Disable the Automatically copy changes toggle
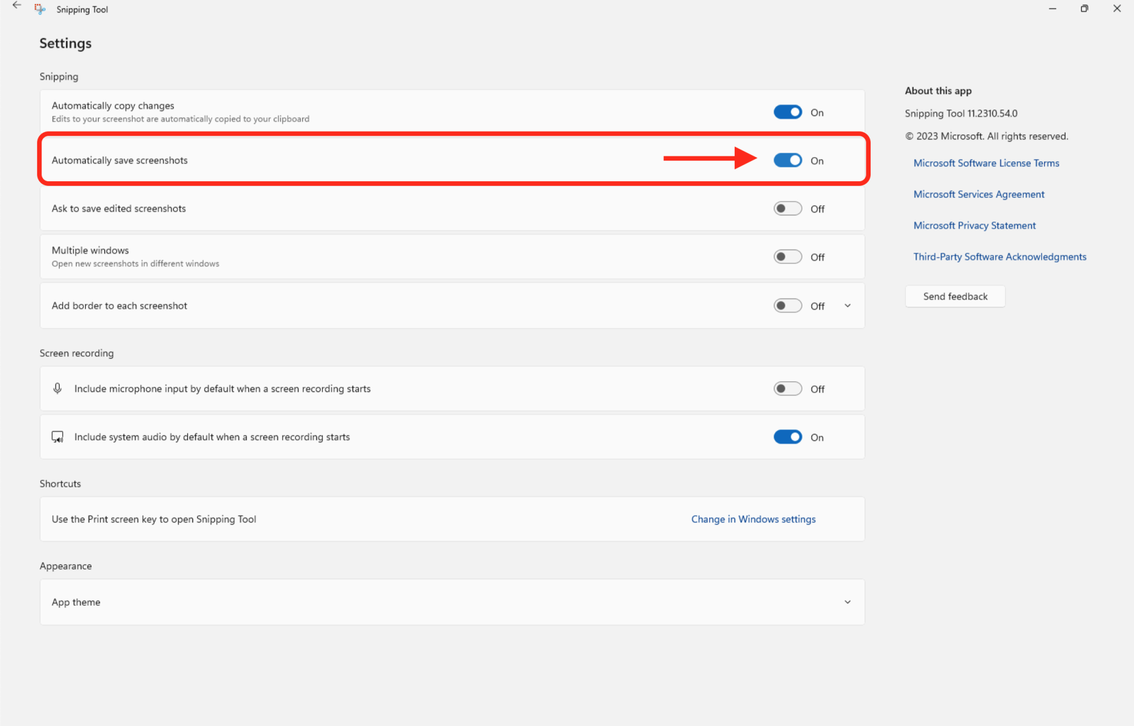Viewport: 1134px width, 726px height. [787, 112]
